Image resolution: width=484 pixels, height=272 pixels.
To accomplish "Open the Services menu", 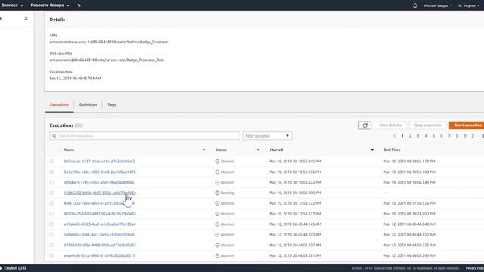I will (x=12, y=5).
